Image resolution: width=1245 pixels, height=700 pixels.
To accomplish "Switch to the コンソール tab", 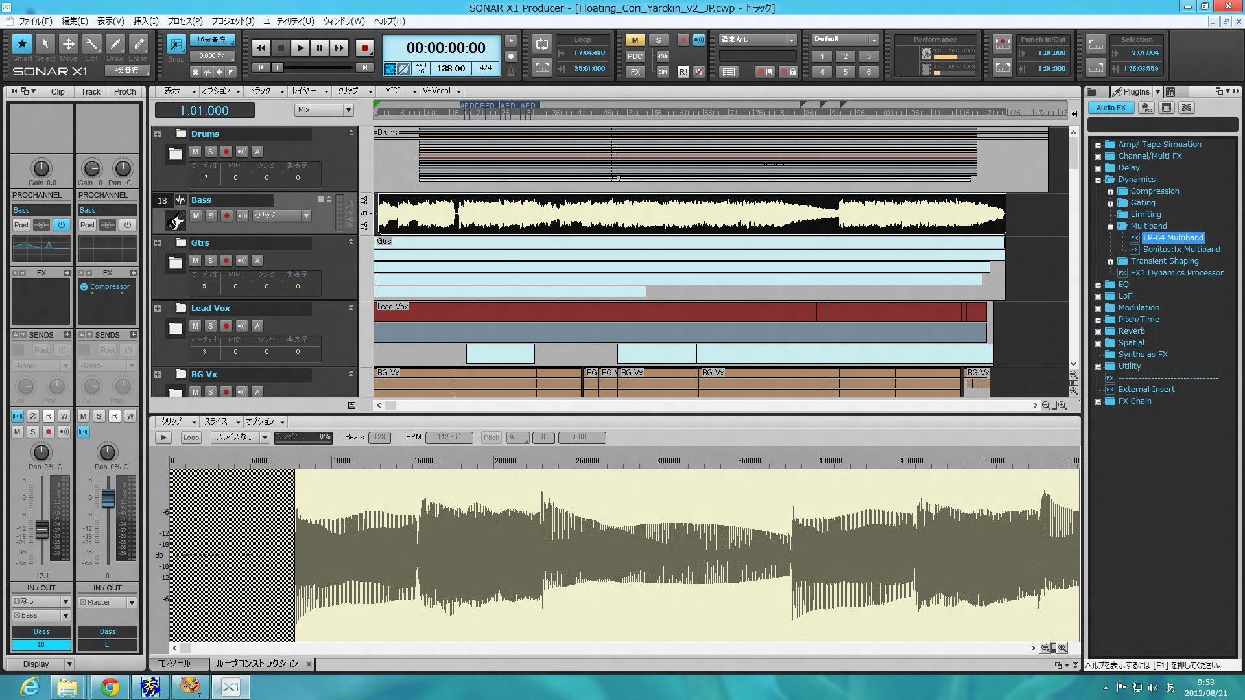I will coord(174,664).
